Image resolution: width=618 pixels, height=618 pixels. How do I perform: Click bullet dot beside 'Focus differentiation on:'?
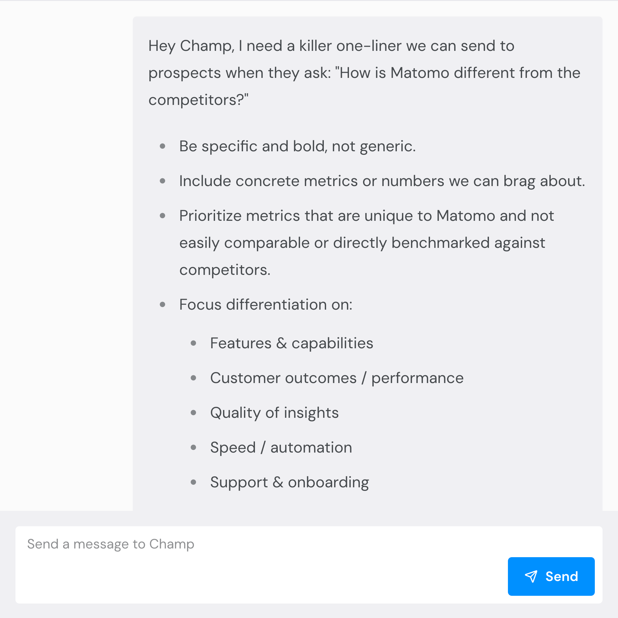(163, 304)
